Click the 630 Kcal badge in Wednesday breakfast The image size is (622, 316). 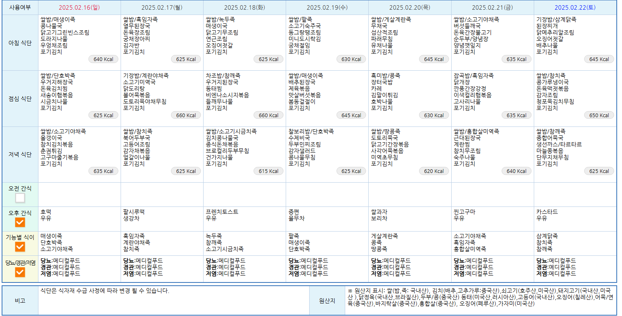(351, 59)
